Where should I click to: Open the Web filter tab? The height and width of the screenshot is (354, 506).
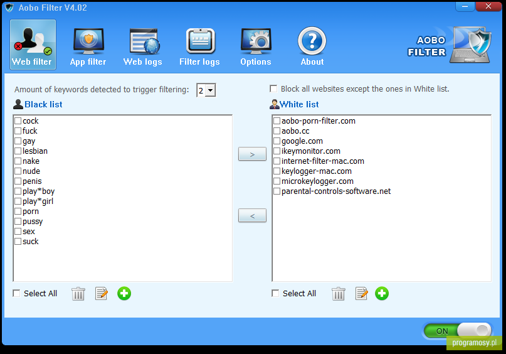tap(33, 44)
